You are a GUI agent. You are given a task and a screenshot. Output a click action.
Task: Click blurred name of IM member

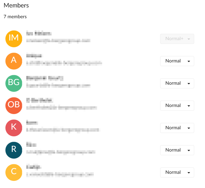(x=39, y=33)
